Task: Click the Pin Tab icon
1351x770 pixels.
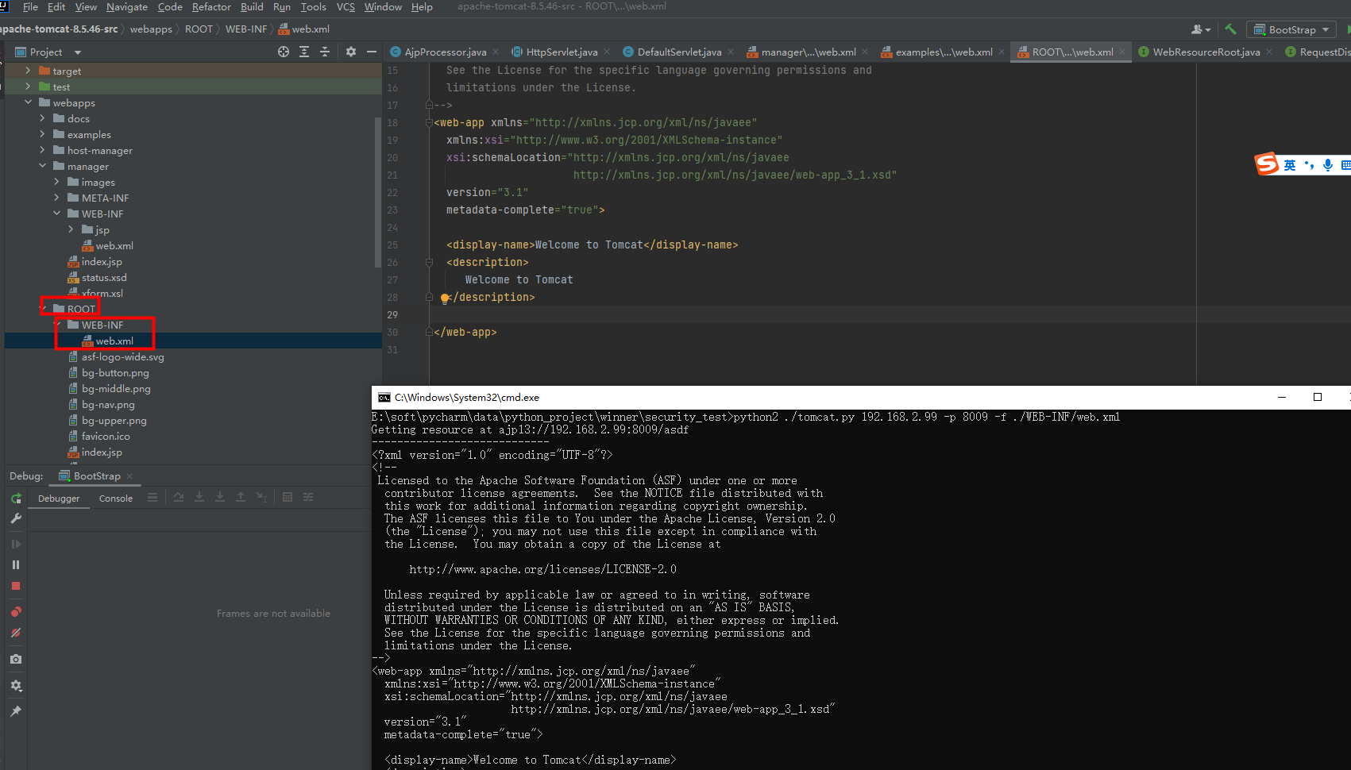Action: click(x=16, y=711)
